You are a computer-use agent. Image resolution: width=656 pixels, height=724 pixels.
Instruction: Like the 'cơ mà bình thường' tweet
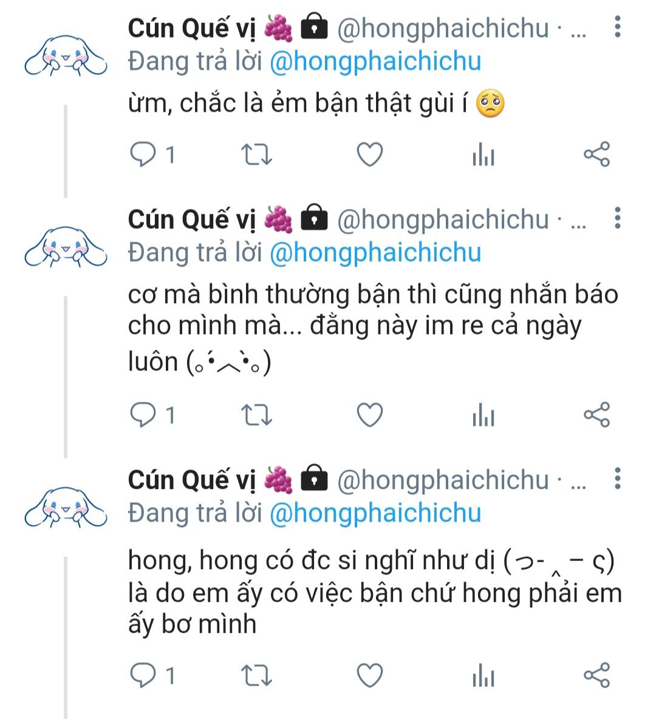click(369, 415)
